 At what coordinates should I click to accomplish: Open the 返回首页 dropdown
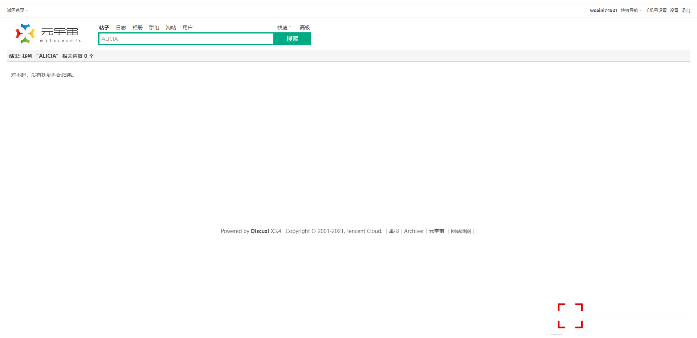(x=17, y=11)
